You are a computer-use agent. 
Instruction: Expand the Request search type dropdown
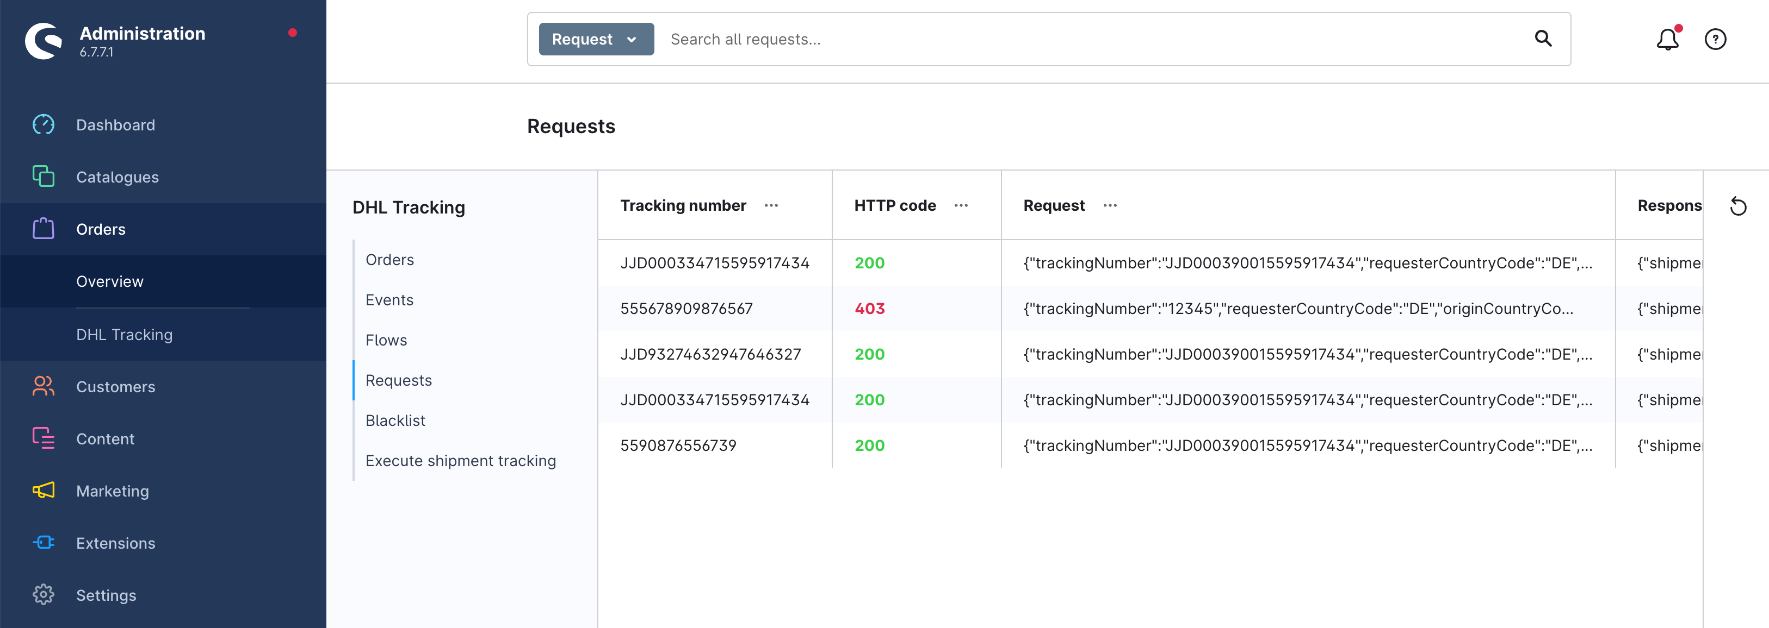click(x=596, y=39)
